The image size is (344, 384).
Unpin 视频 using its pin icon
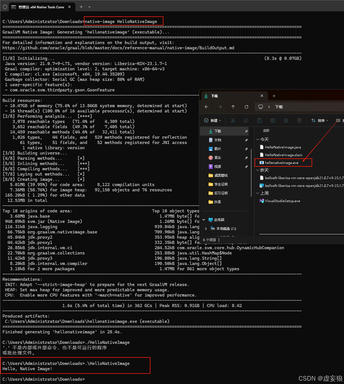click(246, 167)
